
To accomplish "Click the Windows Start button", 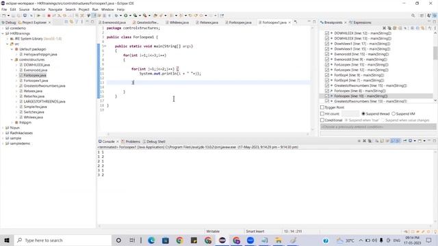I will 7,240.
